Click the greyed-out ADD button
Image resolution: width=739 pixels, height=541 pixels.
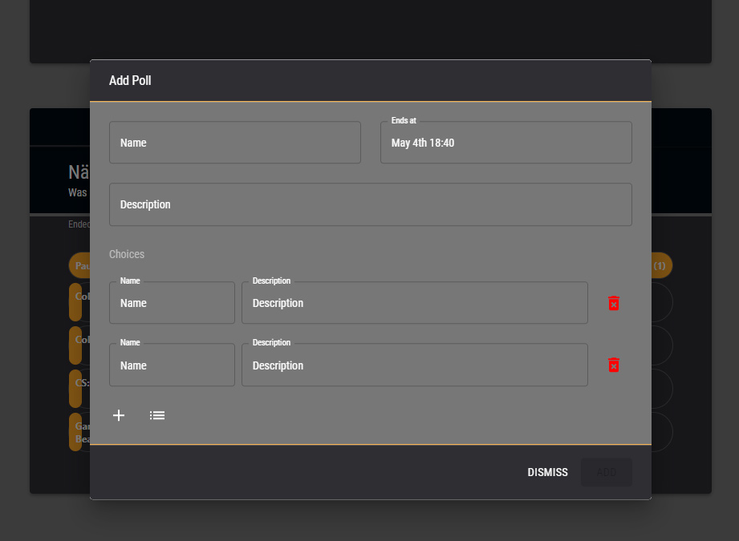[x=606, y=473]
